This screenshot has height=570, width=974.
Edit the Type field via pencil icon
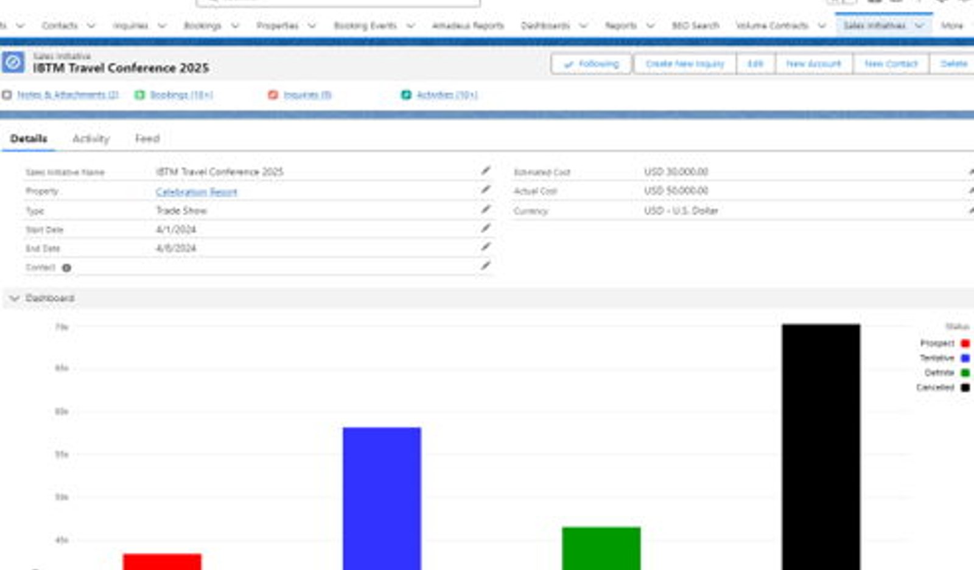click(486, 209)
